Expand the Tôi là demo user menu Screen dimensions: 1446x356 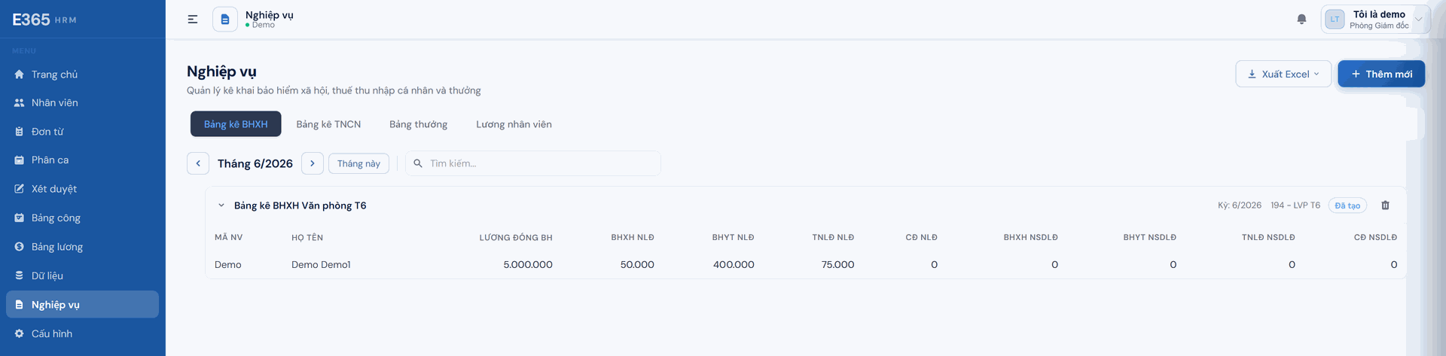[1375, 20]
